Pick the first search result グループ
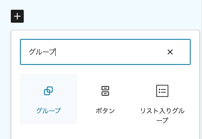Viewport: 202px width, 139px height. [x=48, y=99]
